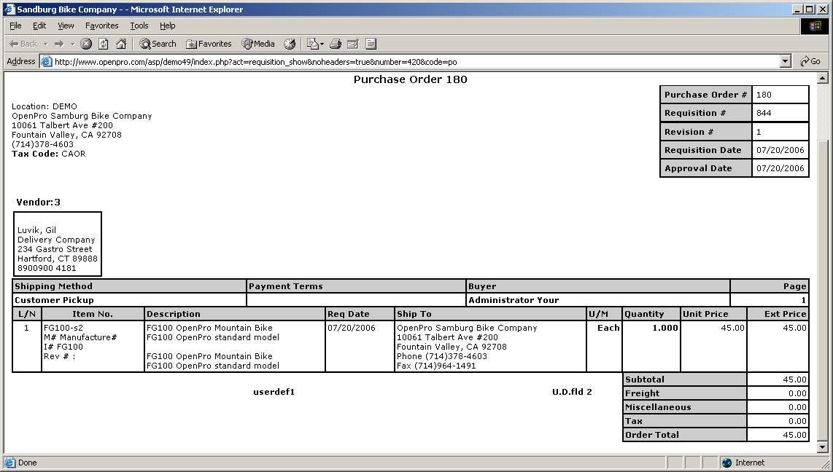Viewport: 833px width, 472px height.
Task: Open the Address bar URL dropdown
Action: [x=786, y=62]
